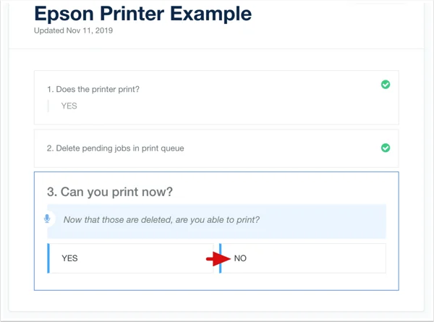This screenshot has width=434, height=322.
Task: Click the 3. Can you print now heading
Action: 110,192
